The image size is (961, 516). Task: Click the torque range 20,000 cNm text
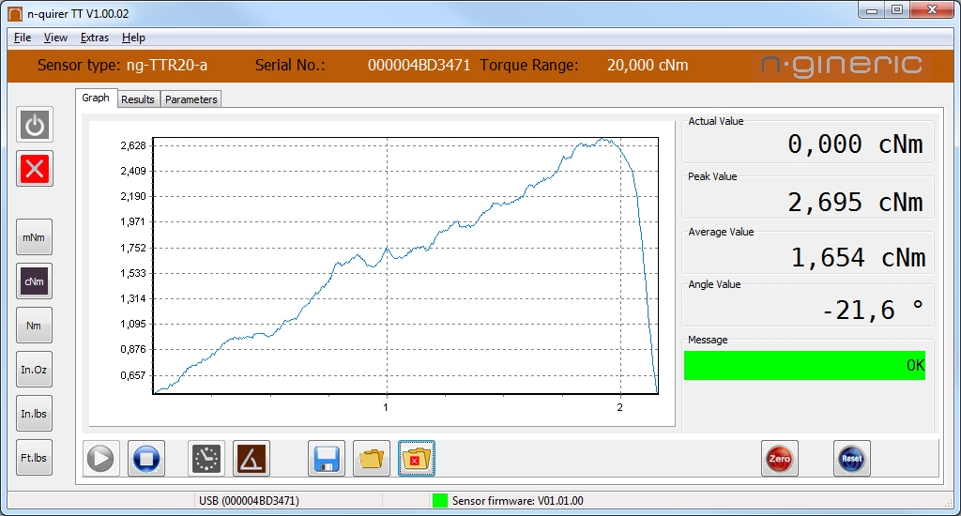click(x=648, y=65)
